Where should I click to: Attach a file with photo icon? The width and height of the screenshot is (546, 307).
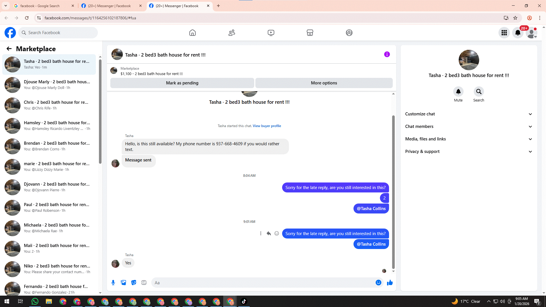123,283
